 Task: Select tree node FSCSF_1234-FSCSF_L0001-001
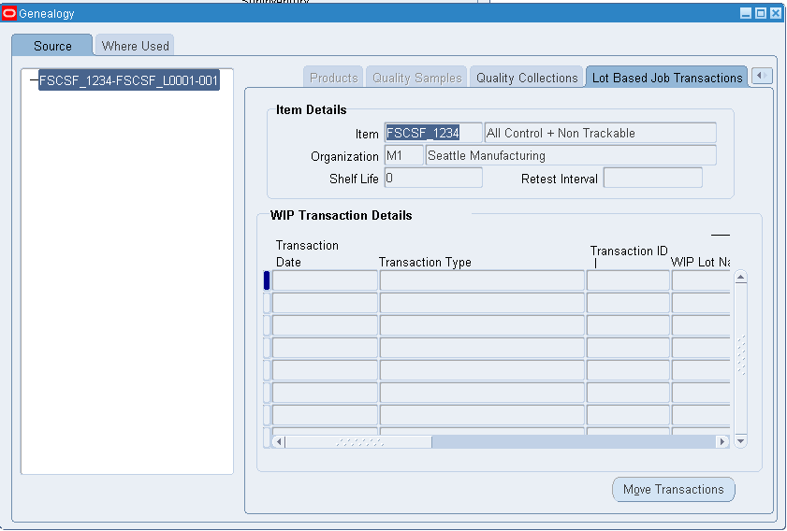coord(128,80)
